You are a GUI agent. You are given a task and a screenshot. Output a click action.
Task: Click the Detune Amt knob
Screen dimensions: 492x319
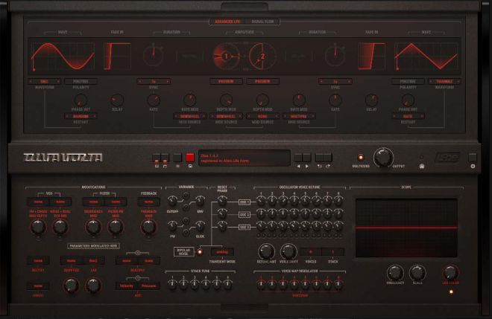tap(266, 251)
